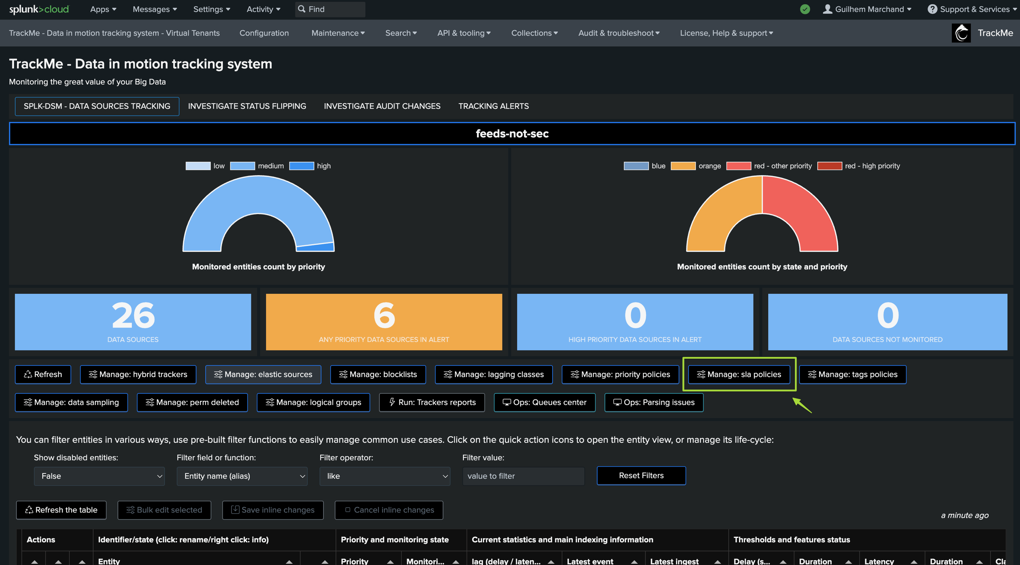Open Manage: hybrid trackers
This screenshot has width=1020, height=565.
tap(138, 374)
